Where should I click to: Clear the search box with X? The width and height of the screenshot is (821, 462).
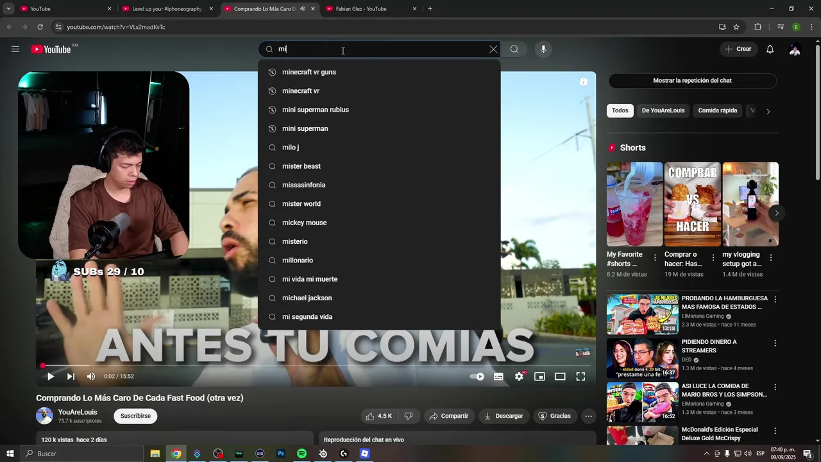click(x=493, y=49)
